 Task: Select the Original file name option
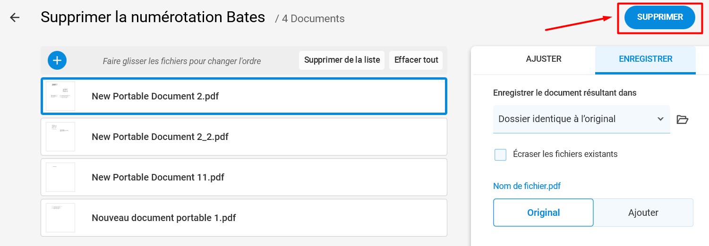tap(543, 213)
